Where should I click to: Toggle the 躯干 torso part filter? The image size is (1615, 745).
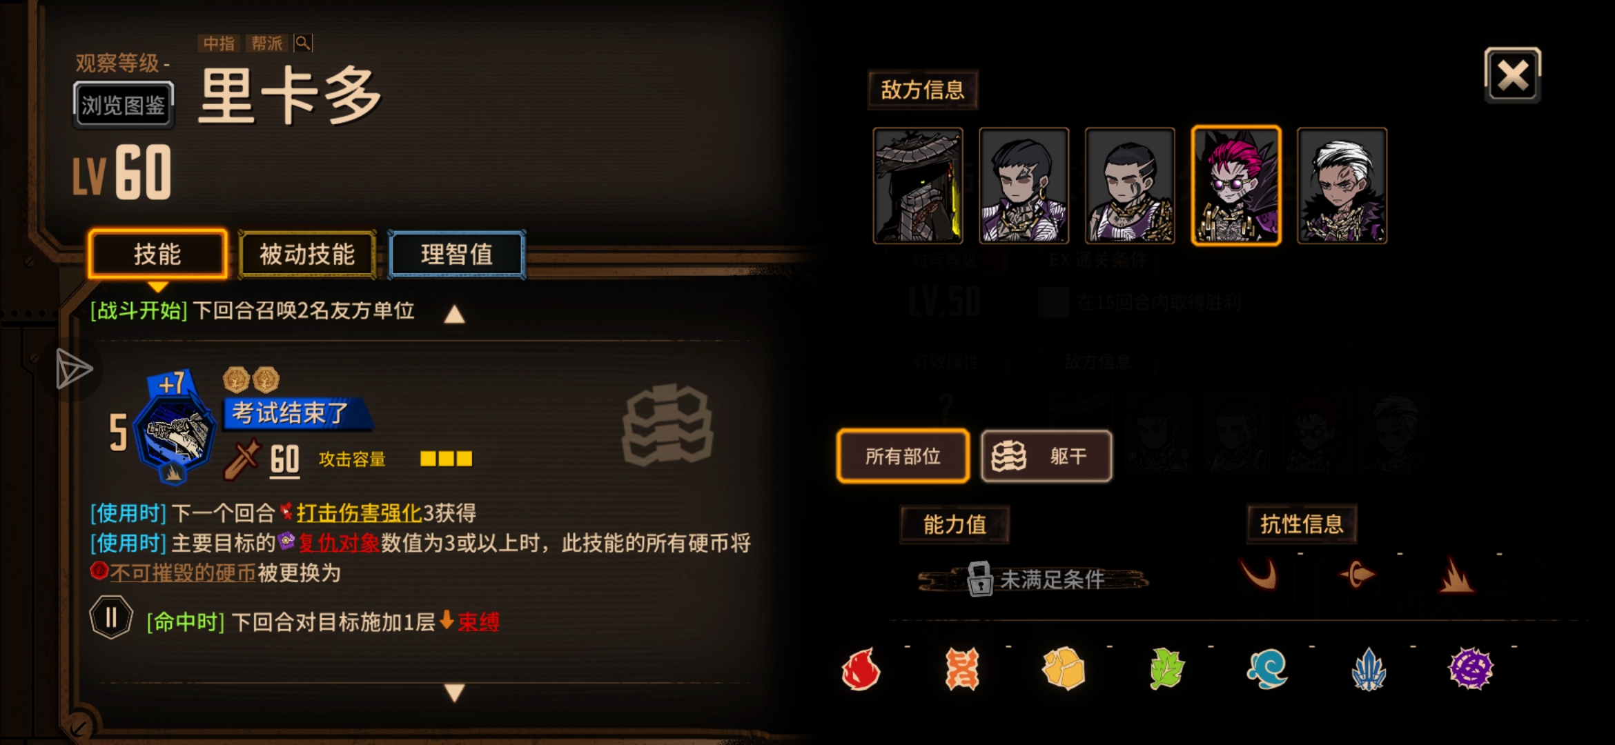coord(1046,456)
